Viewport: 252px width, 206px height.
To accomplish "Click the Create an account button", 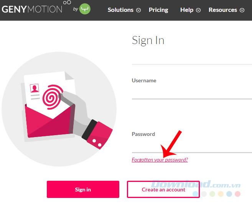I will tap(163, 190).
